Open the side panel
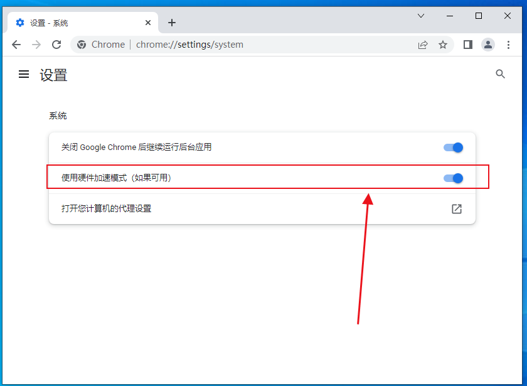 pyautogui.click(x=468, y=45)
